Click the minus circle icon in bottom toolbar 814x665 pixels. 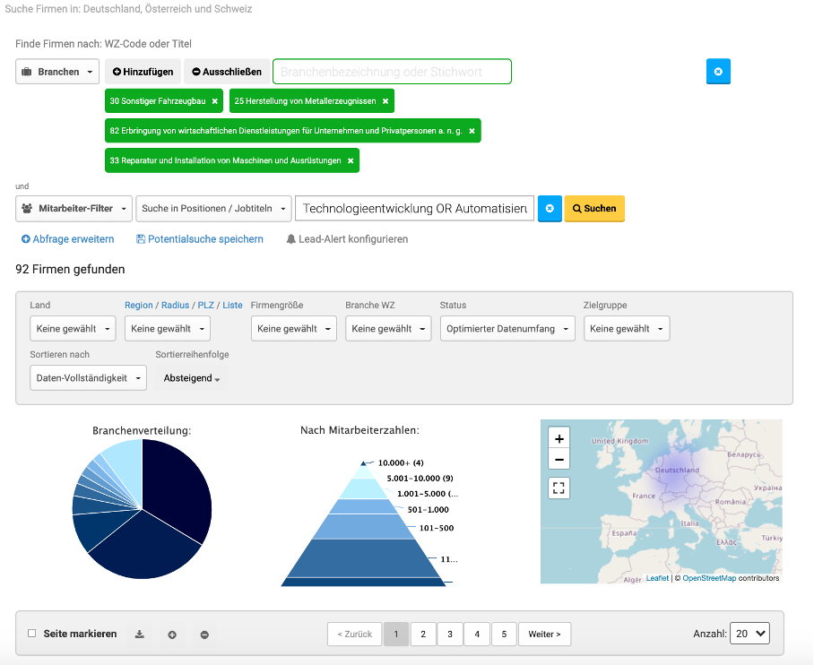(x=204, y=634)
